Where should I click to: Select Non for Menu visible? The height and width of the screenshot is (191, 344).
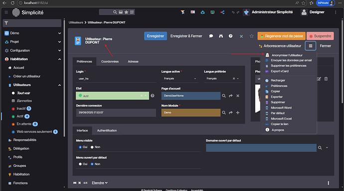click(x=92, y=147)
